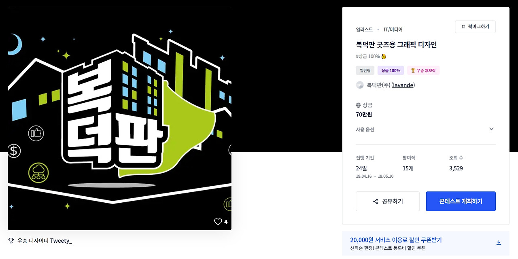Open the 사용 옵션 section label
The height and width of the screenshot is (259, 518).
[365, 129]
